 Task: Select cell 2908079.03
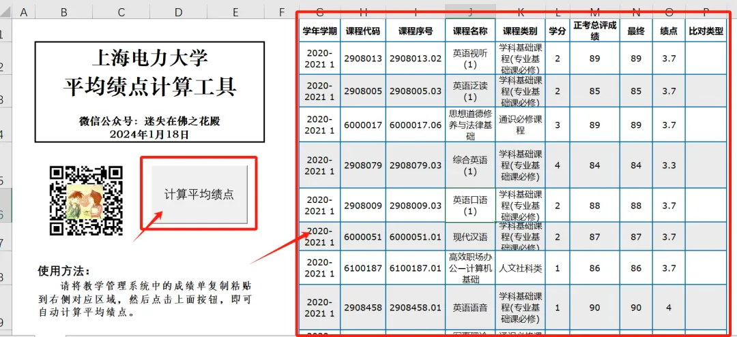tap(416, 165)
